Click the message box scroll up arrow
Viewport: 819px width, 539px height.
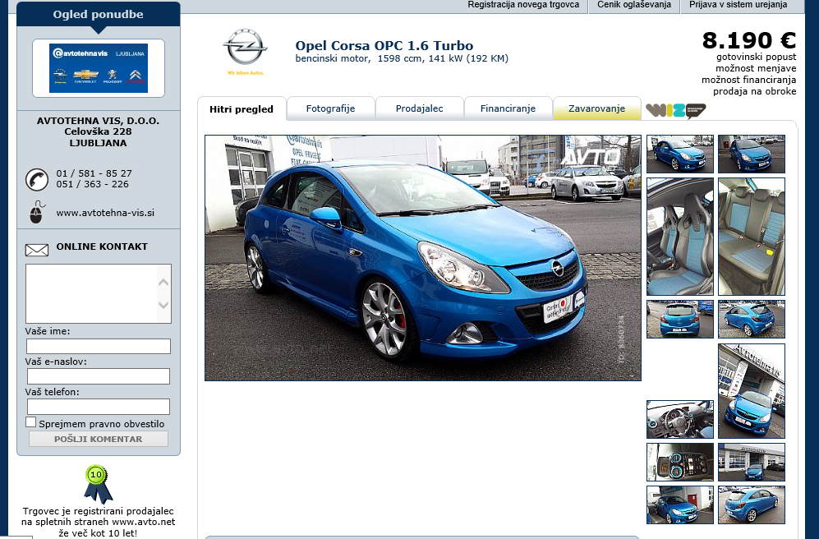pos(163,282)
